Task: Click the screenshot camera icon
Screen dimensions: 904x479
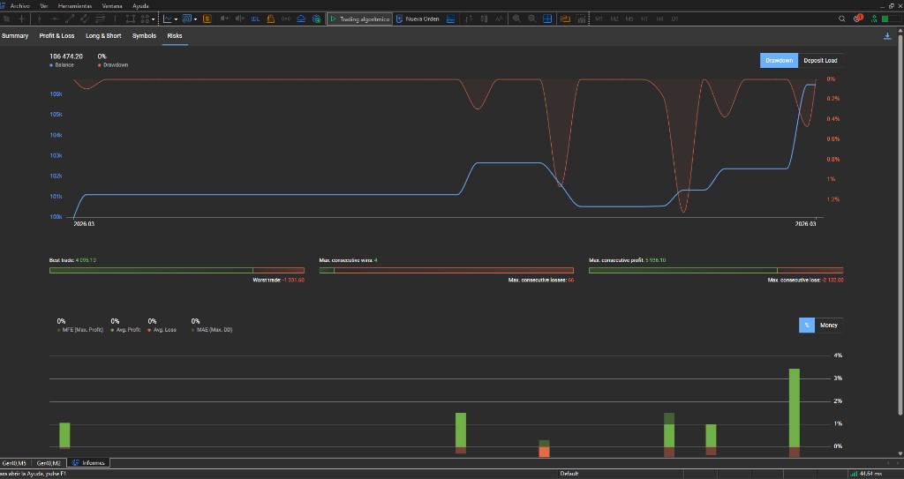Action: [582, 19]
